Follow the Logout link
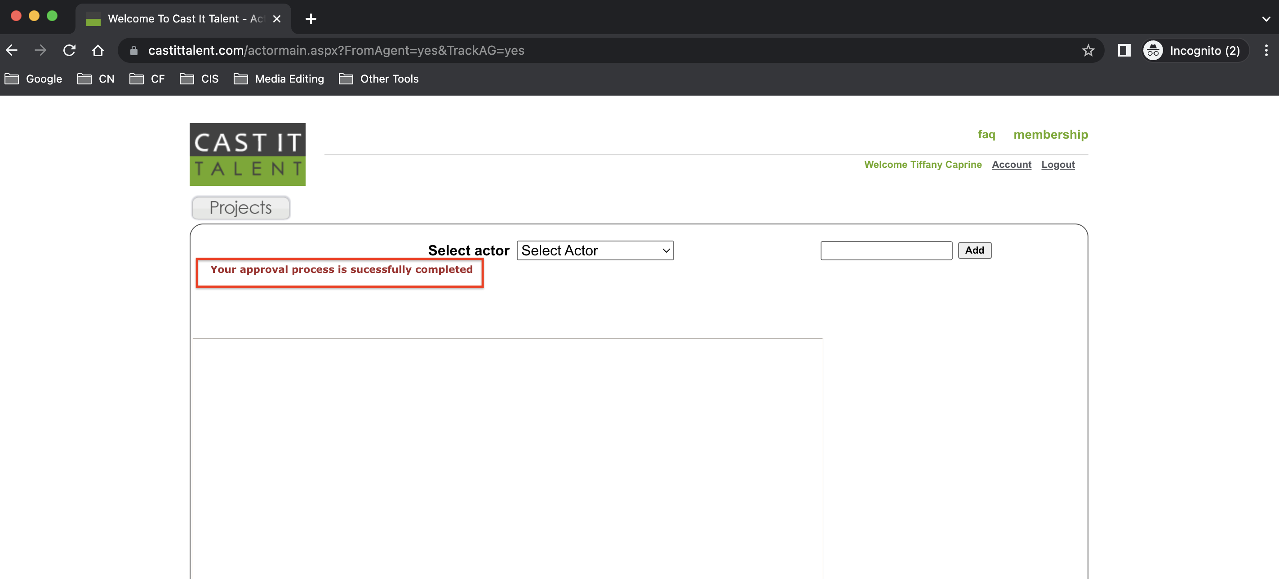The width and height of the screenshot is (1279, 579). 1057,164
